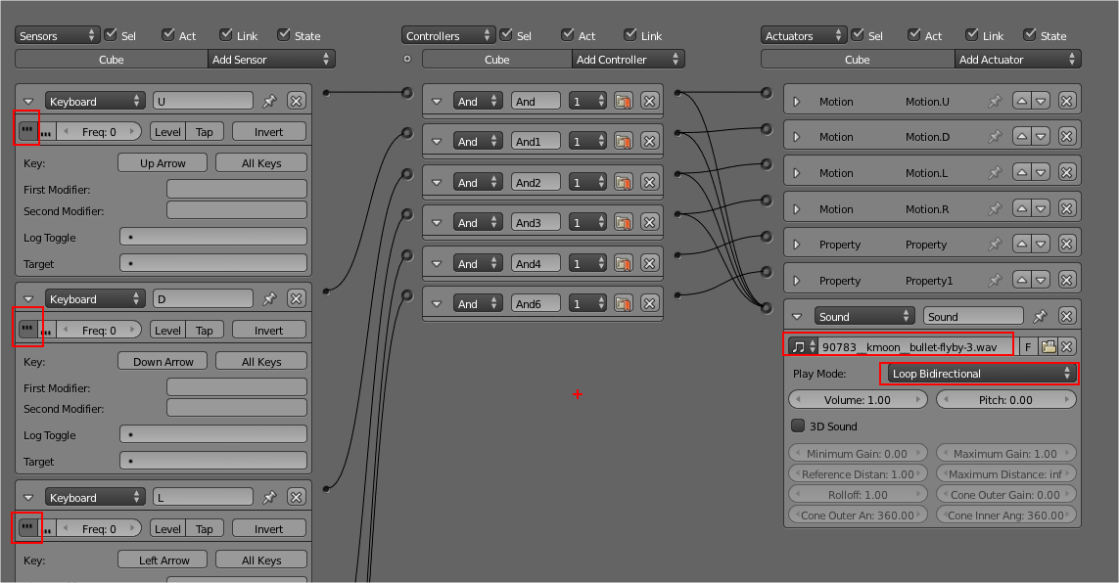Activate true-level triggering on sensor D
The width and height of the screenshot is (1119, 583).
pyautogui.click(x=27, y=330)
